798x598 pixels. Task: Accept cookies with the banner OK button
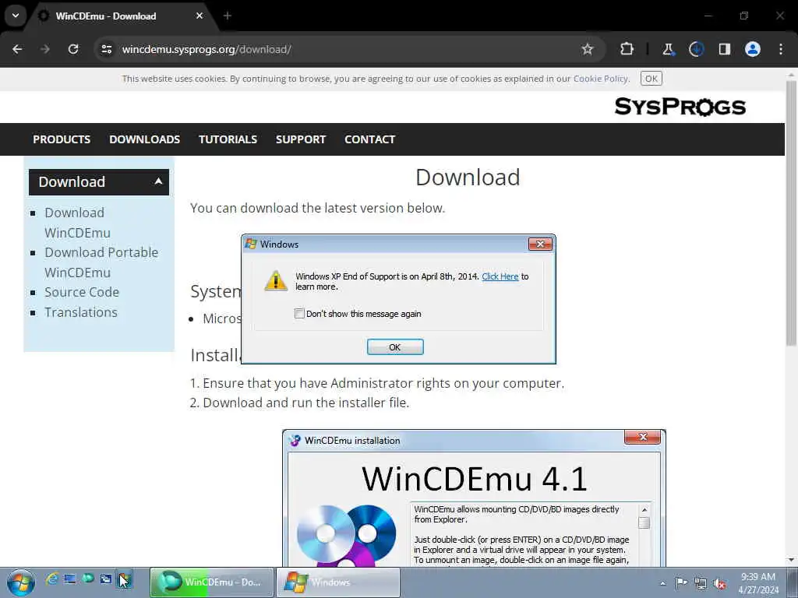pos(651,79)
